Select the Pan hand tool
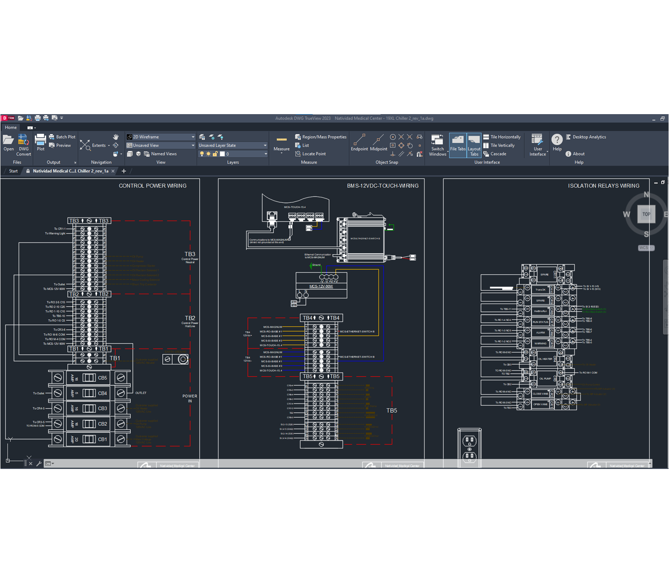 click(116, 137)
